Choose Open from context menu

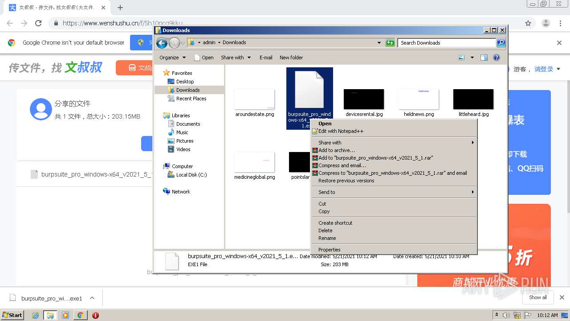pyautogui.click(x=394, y=123)
